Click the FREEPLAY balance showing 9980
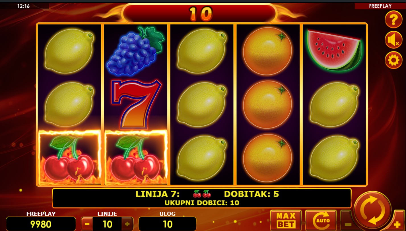Screen dimensions: 406x231 click(41, 224)
